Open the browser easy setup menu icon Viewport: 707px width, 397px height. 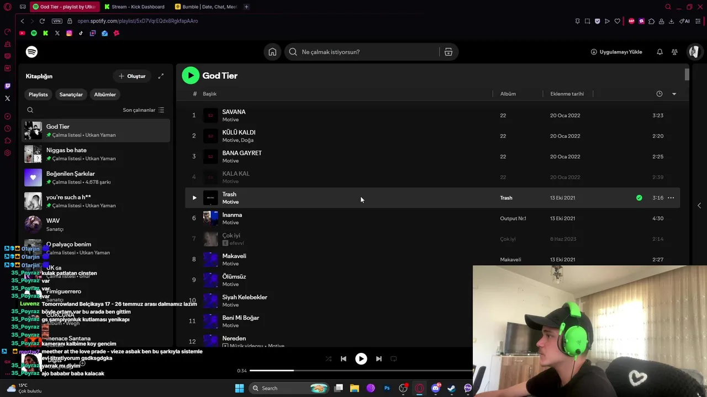tap(698, 21)
